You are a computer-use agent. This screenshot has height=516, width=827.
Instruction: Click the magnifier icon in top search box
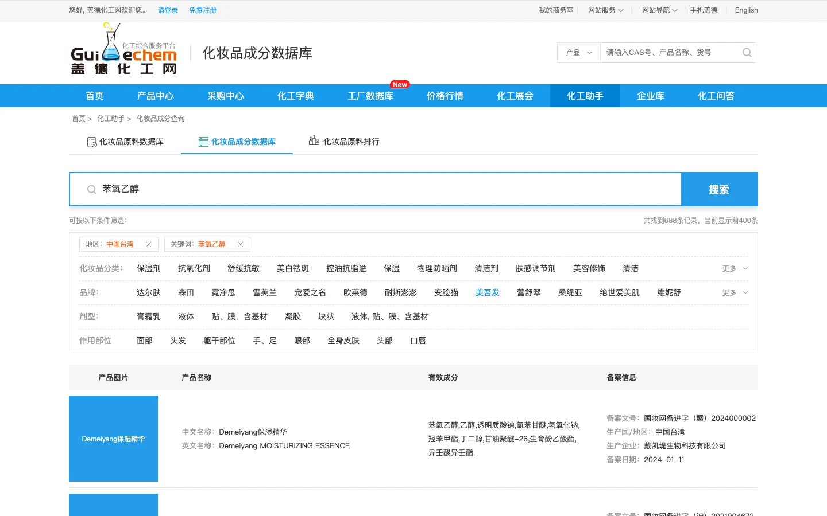click(747, 53)
